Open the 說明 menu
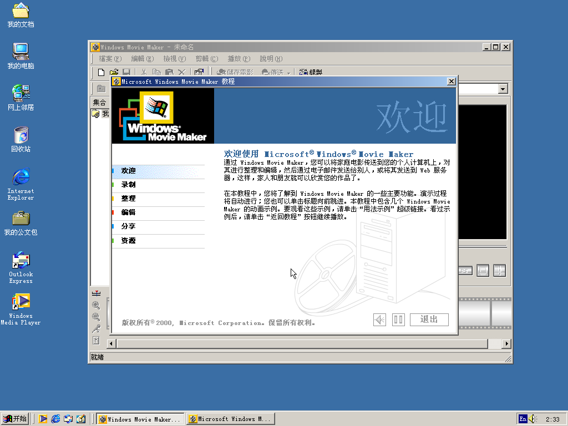Screen dimensions: 568x426 click(x=271, y=59)
